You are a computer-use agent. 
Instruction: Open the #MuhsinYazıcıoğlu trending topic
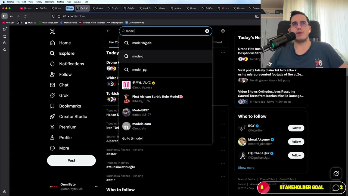pos(120,167)
